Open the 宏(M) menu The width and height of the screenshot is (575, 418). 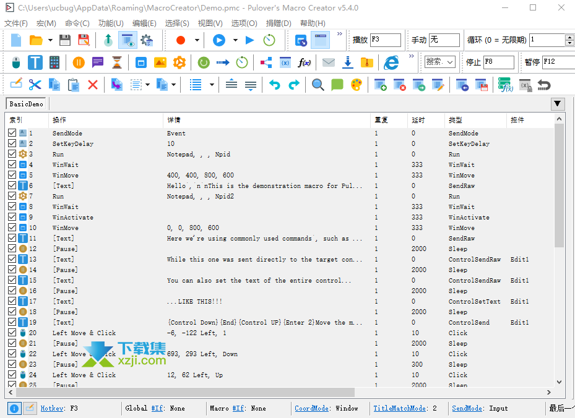pos(46,23)
